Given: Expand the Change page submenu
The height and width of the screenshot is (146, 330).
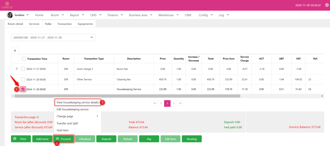Looking at the screenshot, I should [x=77, y=116].
